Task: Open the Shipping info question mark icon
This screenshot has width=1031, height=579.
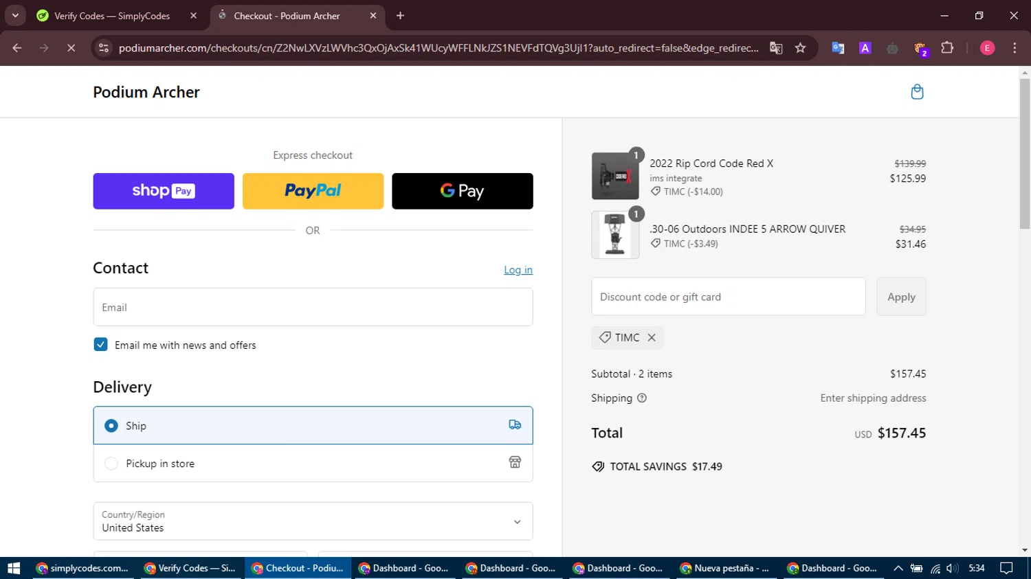Action: click(x=642, y=398)
